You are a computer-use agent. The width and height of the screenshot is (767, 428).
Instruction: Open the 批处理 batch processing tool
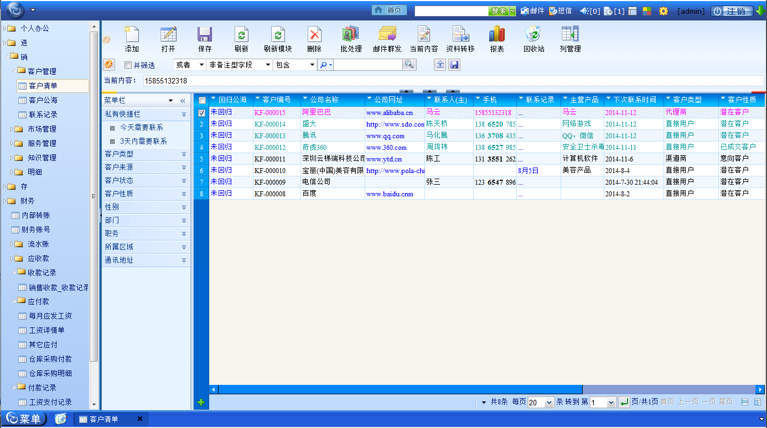(351, 34)
